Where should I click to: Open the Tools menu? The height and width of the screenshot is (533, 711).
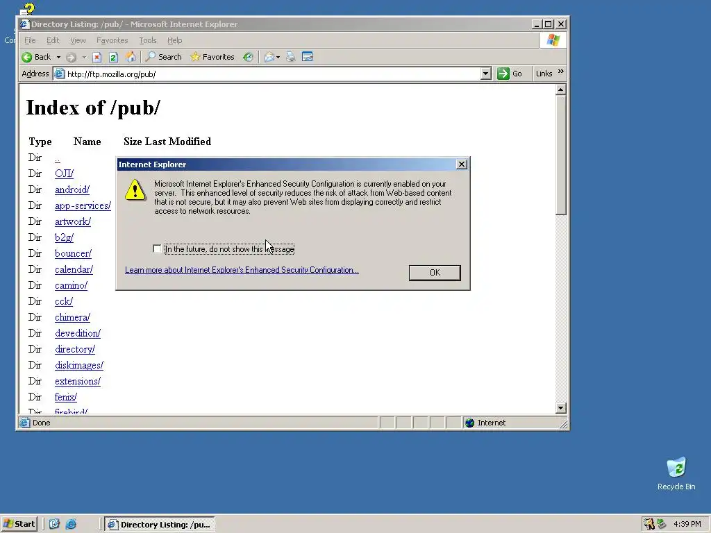tap(147, 40)
